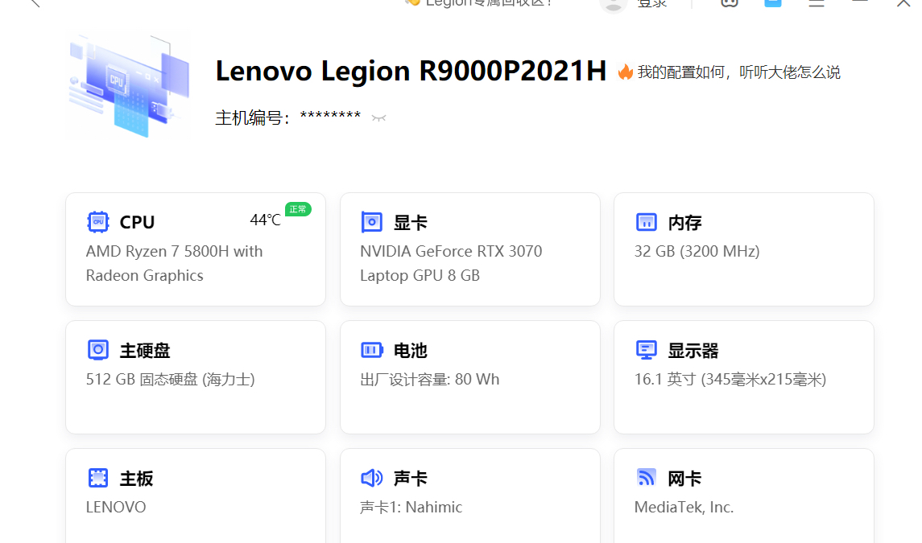Open the 显示器 card heading

pyautogui.click(x=693, y=351)
